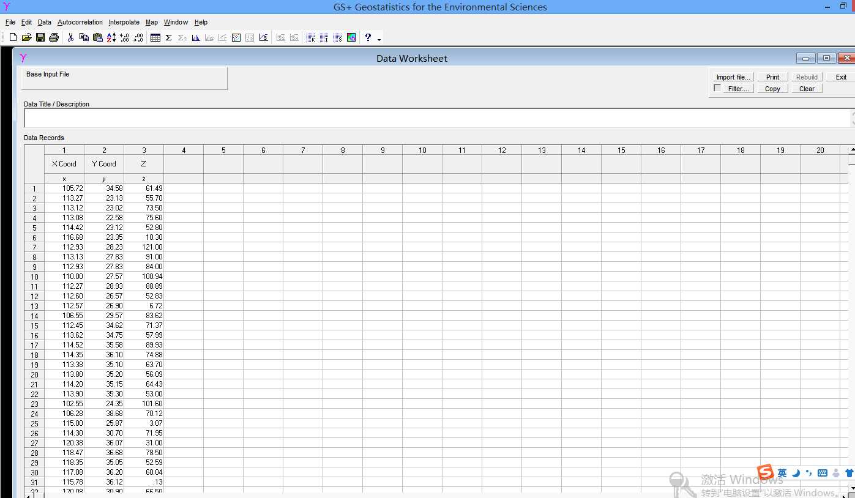Open the Interpolate menu
The image size is (855, 498).
click(x=124, y=22)
